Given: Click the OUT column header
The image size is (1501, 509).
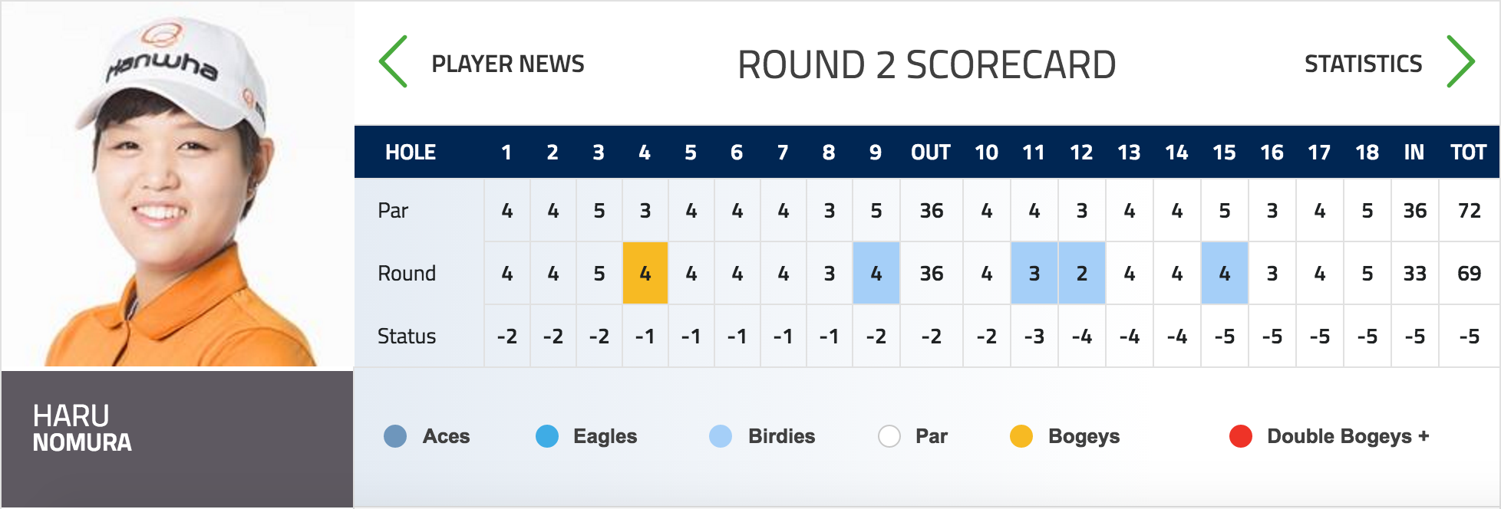Looking at the screenshot, I should pos(931,153).
